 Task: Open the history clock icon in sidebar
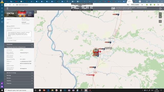click(2, 11)
